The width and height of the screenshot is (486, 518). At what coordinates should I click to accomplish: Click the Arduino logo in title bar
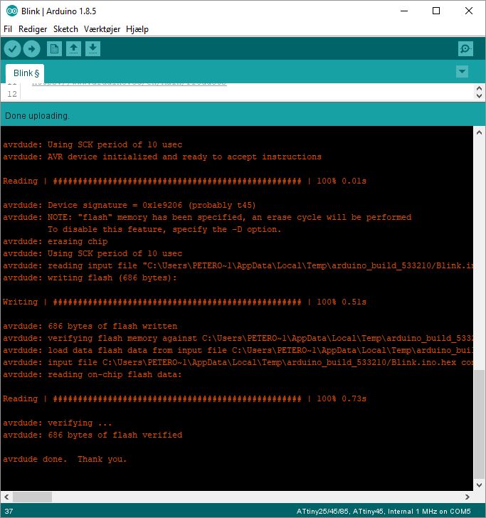[x=11, y=11]
